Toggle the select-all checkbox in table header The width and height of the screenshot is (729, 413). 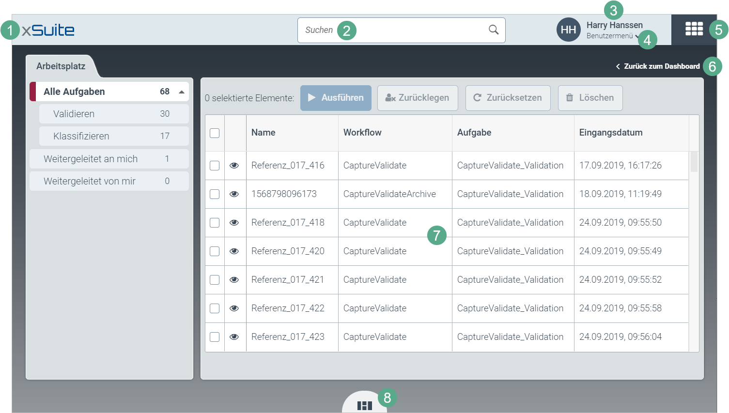[215, 133]
